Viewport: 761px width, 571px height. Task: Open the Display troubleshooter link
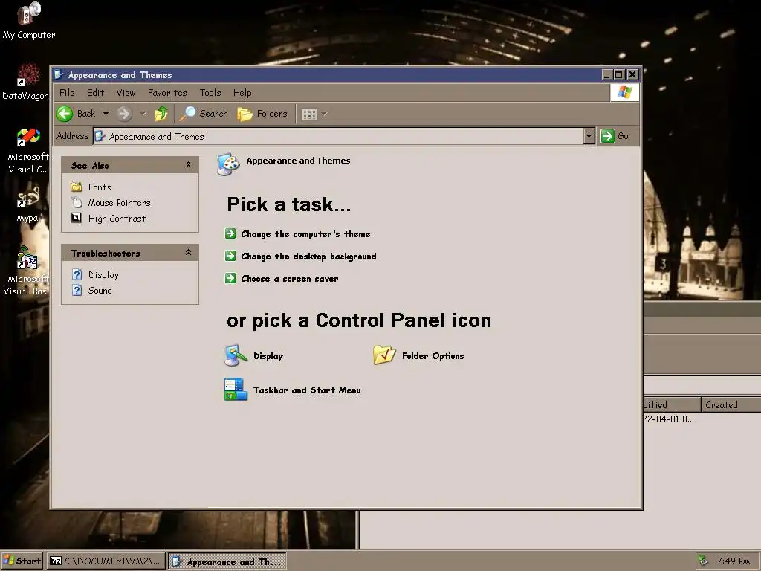coord(103,275)
